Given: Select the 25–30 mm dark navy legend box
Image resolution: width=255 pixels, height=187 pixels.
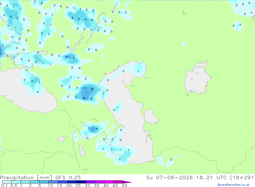Looking at the screenshot, I should click(x=81, y=182).
